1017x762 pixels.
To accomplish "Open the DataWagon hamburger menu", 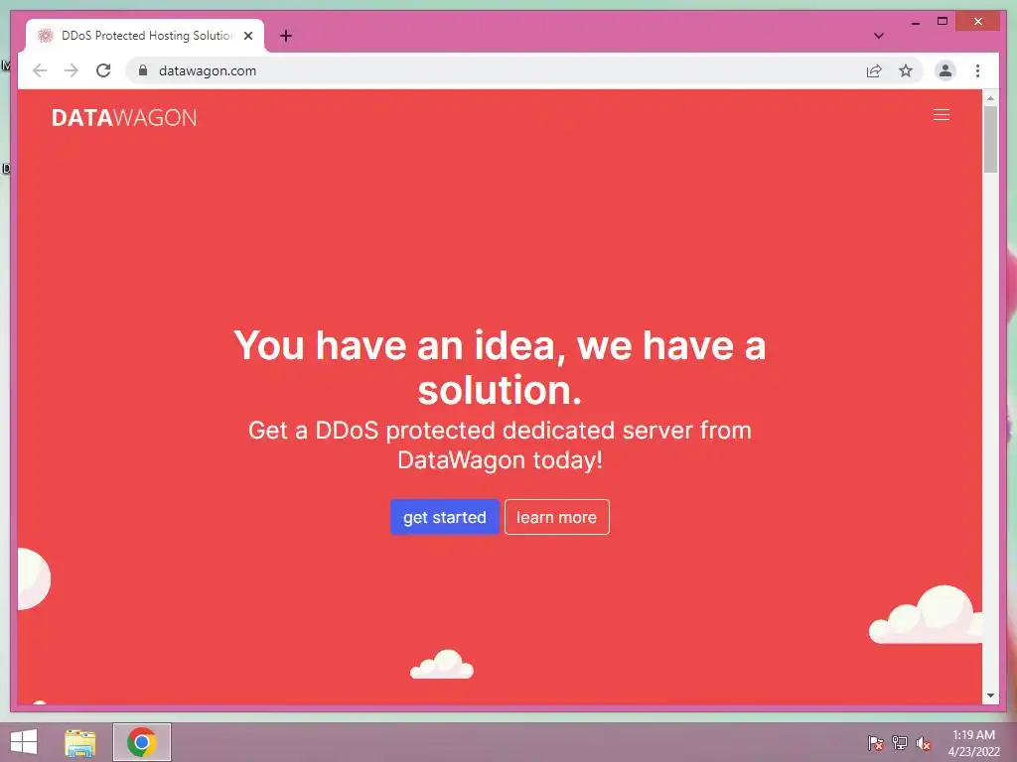I will (942, 115).
